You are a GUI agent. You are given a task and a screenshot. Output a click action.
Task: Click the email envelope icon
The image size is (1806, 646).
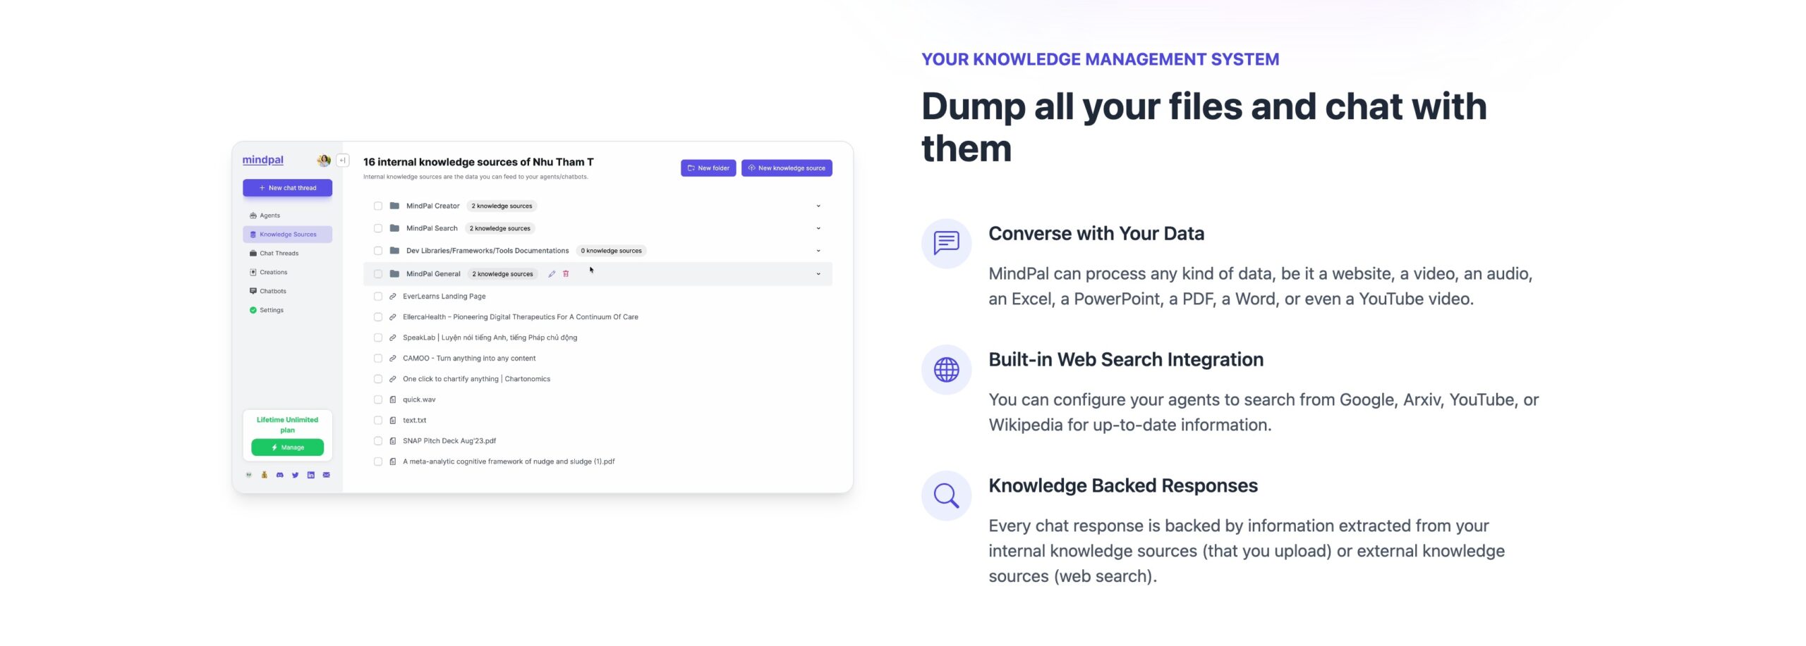click(327, 476)
